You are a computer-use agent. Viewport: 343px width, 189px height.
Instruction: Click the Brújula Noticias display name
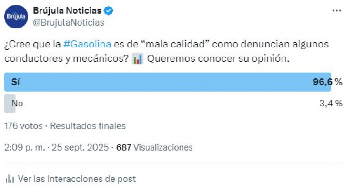point(67,10)
